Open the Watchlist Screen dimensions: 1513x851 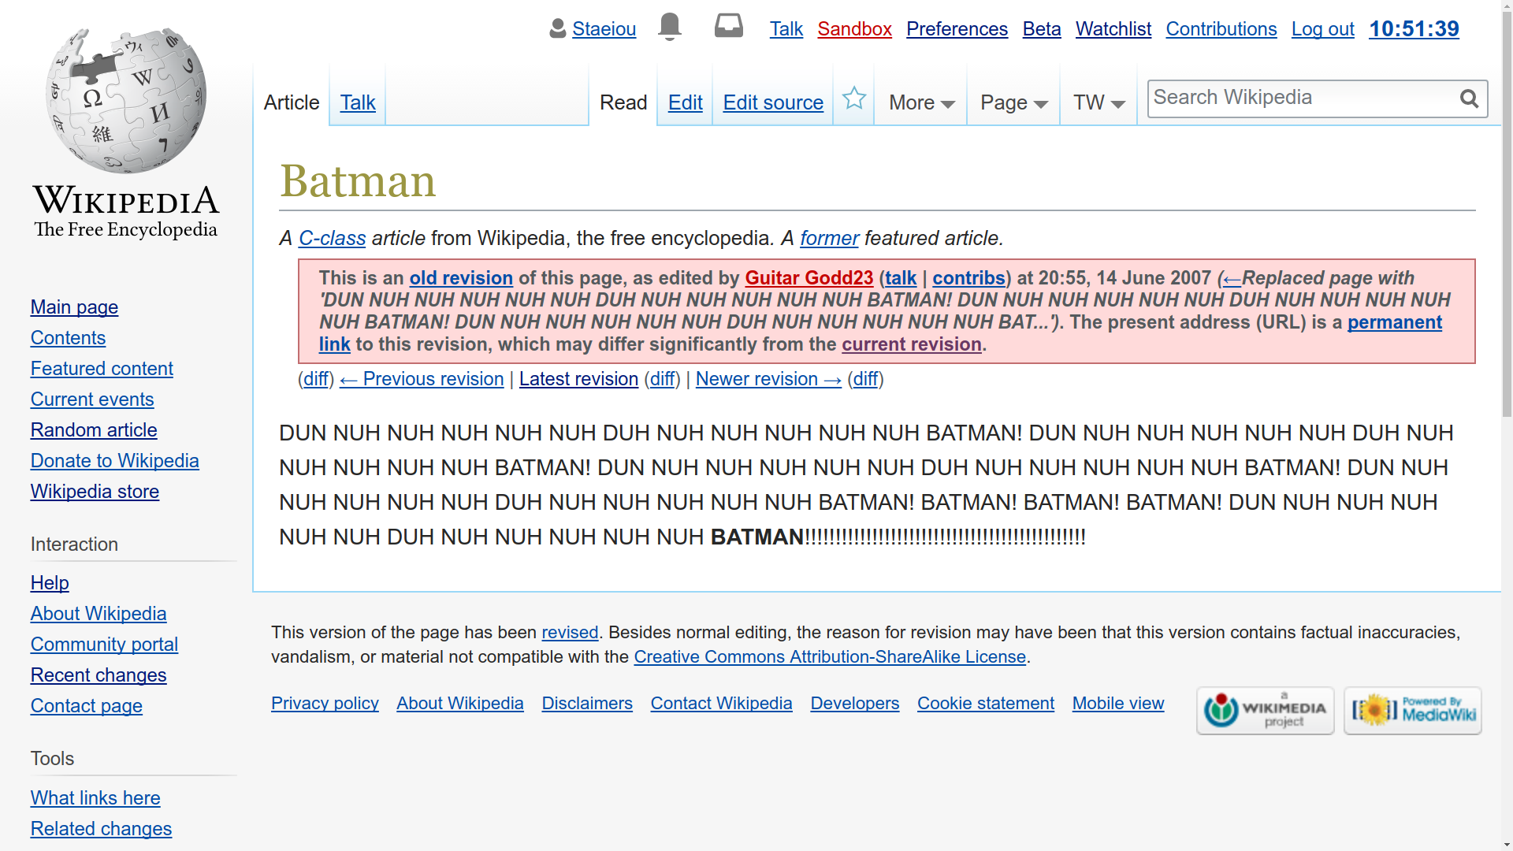click(x=1113, y=29)
